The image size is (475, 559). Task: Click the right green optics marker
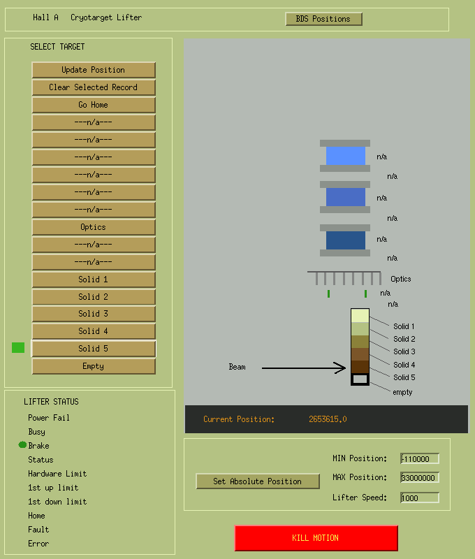[365, 293]
